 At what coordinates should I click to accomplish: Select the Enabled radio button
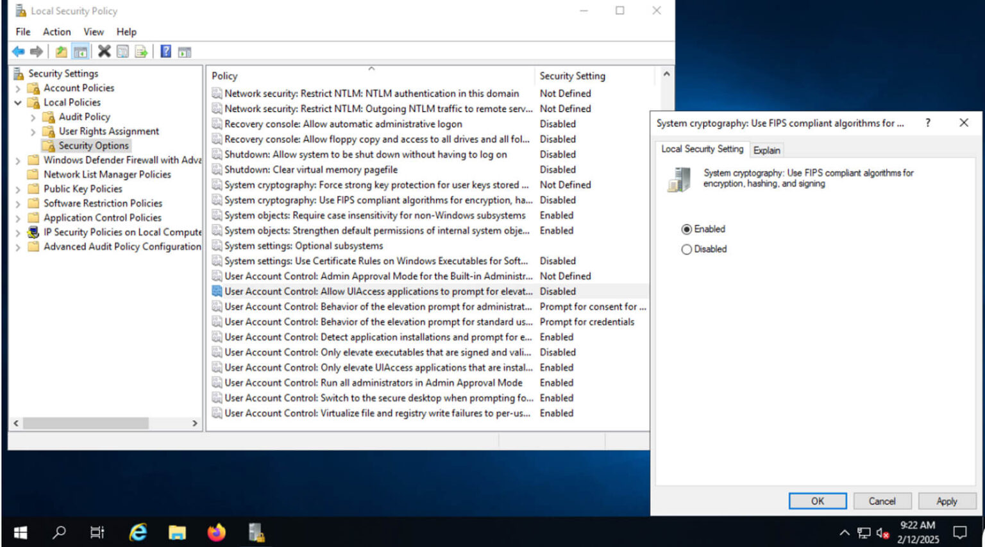point(687,229)
